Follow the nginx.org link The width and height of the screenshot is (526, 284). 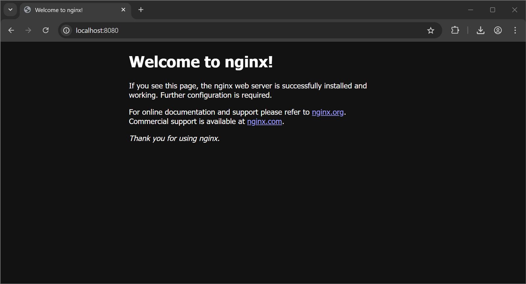point(327,112)
